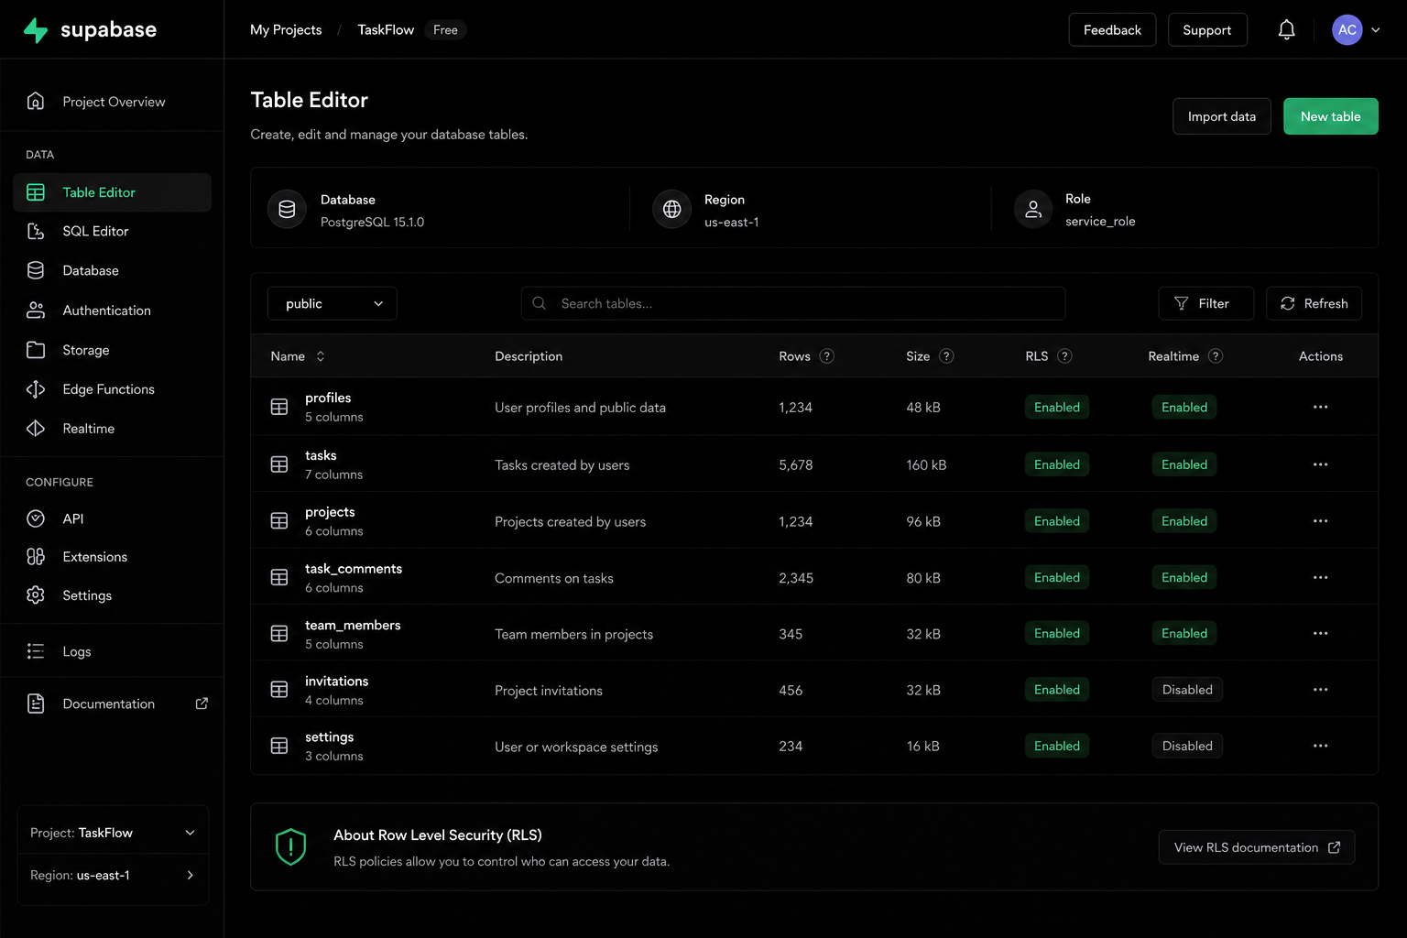The image size is (1407, 938).
Task: Click the Size column help icon
Action: pyautogui.click(x=946, y=356)
